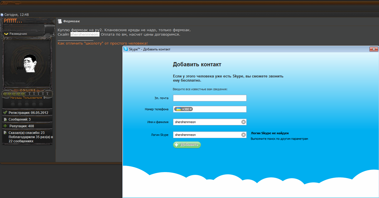Click the Эл. почта input field
Viewport: 379px width, 198px height.
pos(210,98)
